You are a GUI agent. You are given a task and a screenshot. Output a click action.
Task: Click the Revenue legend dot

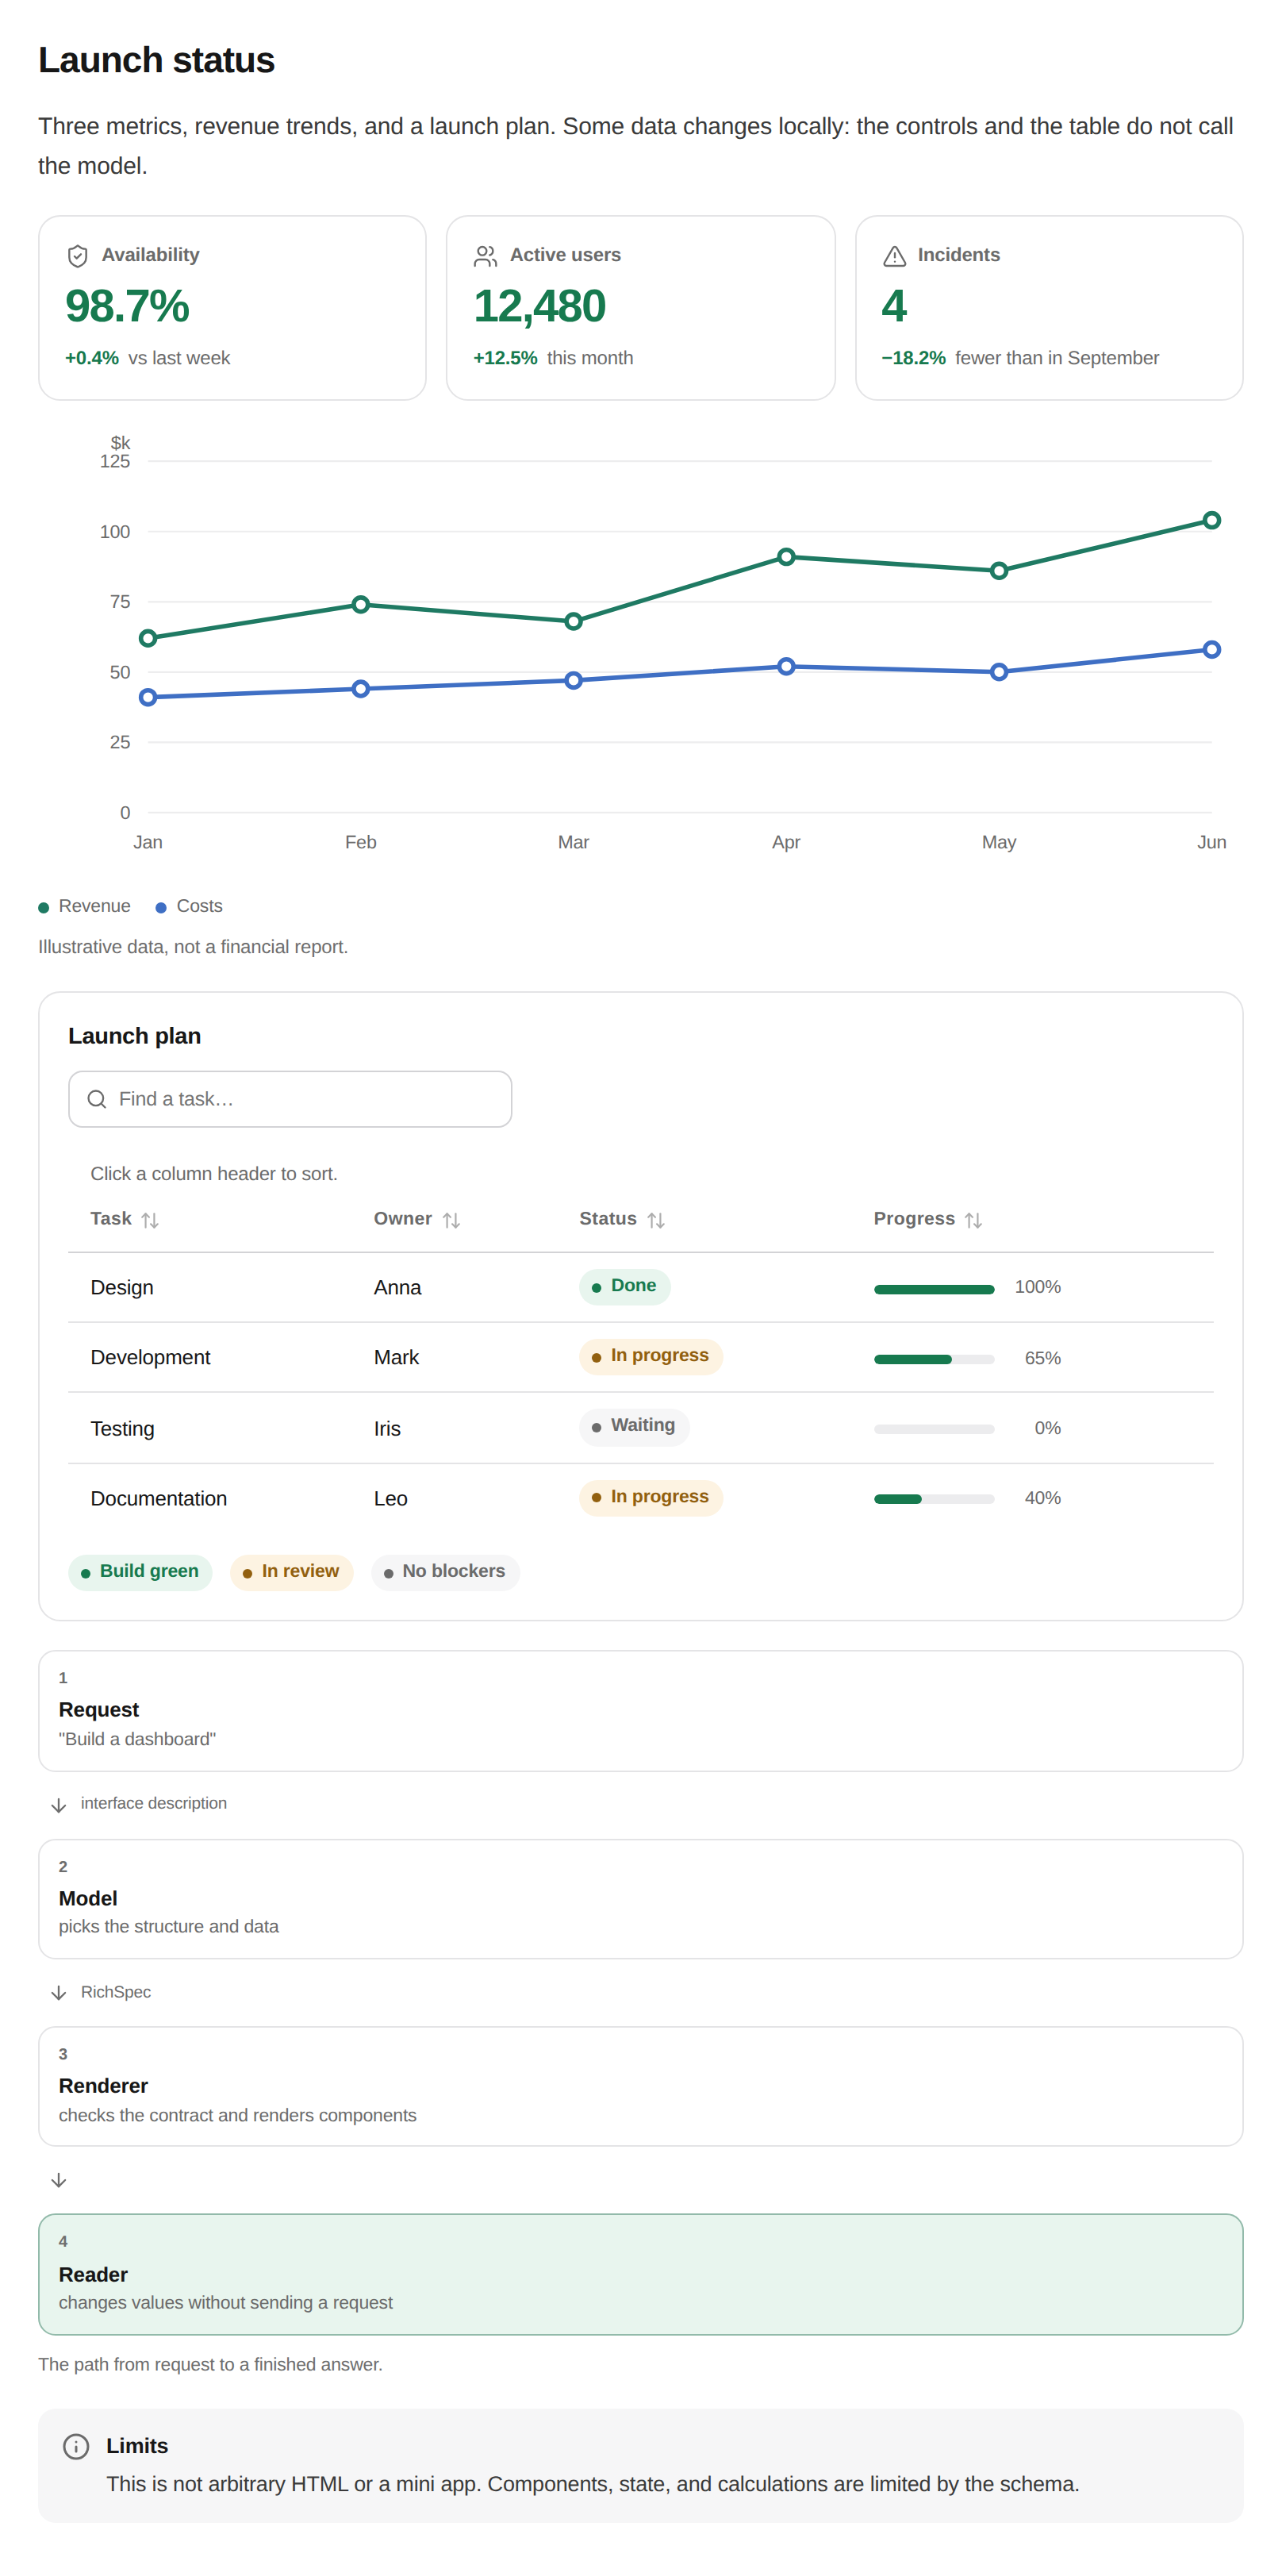point(44,908)
